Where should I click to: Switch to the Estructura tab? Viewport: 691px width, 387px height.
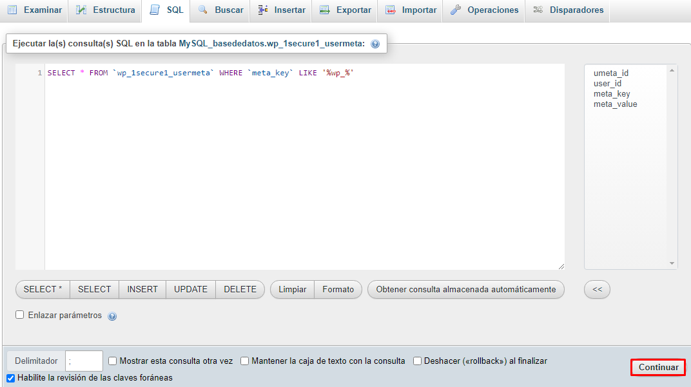pos(105,10)
